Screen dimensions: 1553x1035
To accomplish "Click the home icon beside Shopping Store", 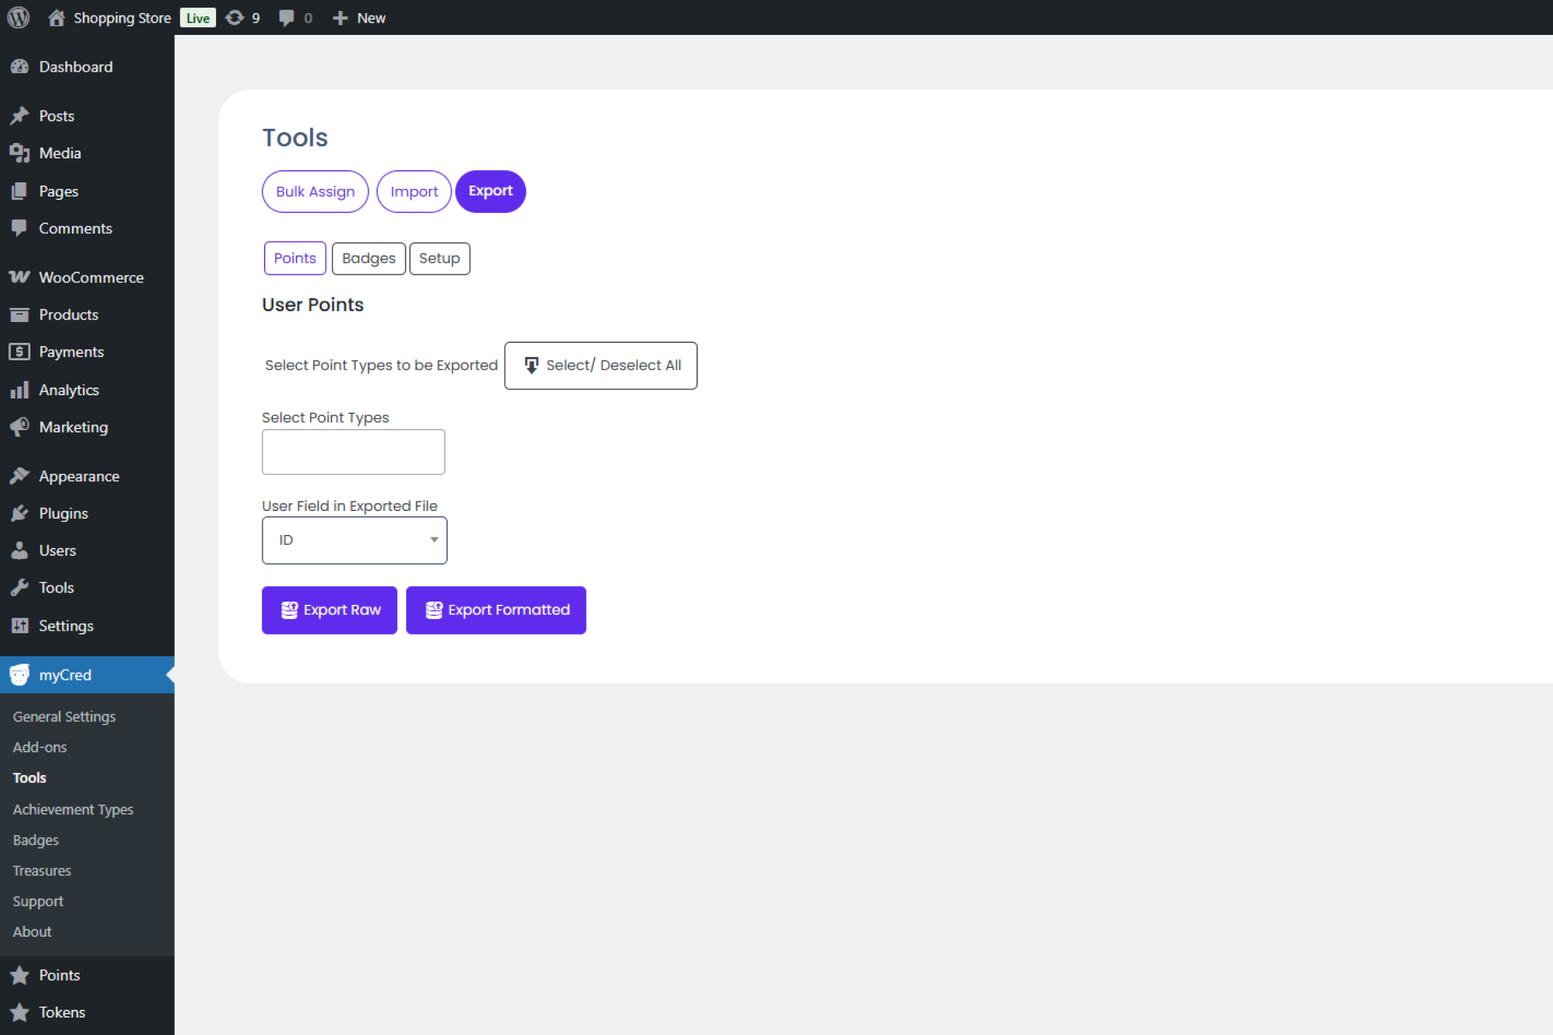I will pos(57,18).
